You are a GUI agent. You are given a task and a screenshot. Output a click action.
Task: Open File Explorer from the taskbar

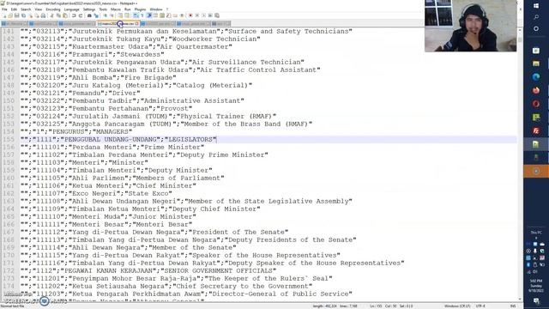(x=536, y=64)
